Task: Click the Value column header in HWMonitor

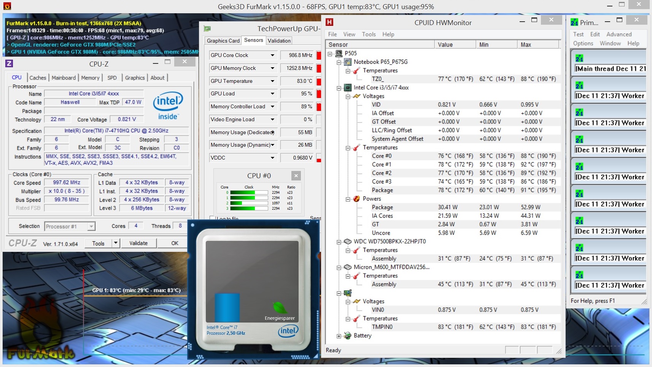Action: [455, 44]
